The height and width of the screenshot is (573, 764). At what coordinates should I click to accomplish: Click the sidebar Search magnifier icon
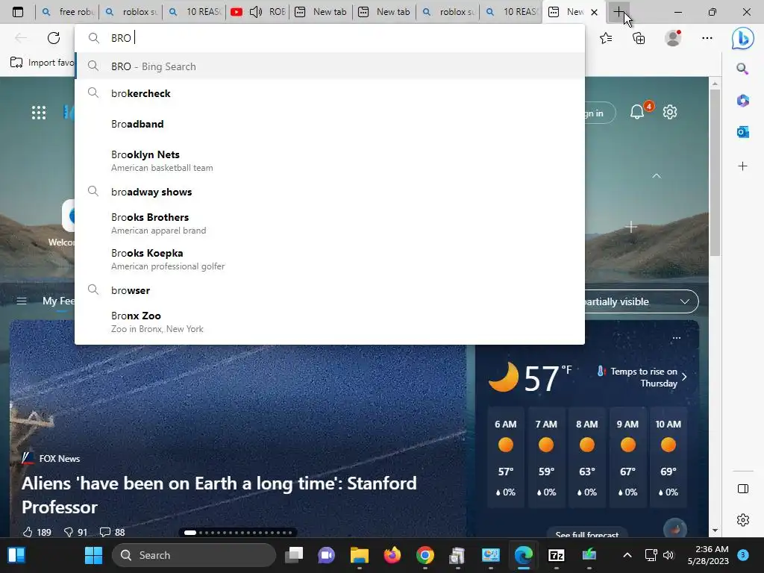pyautogui.click(x=742, y=69)
